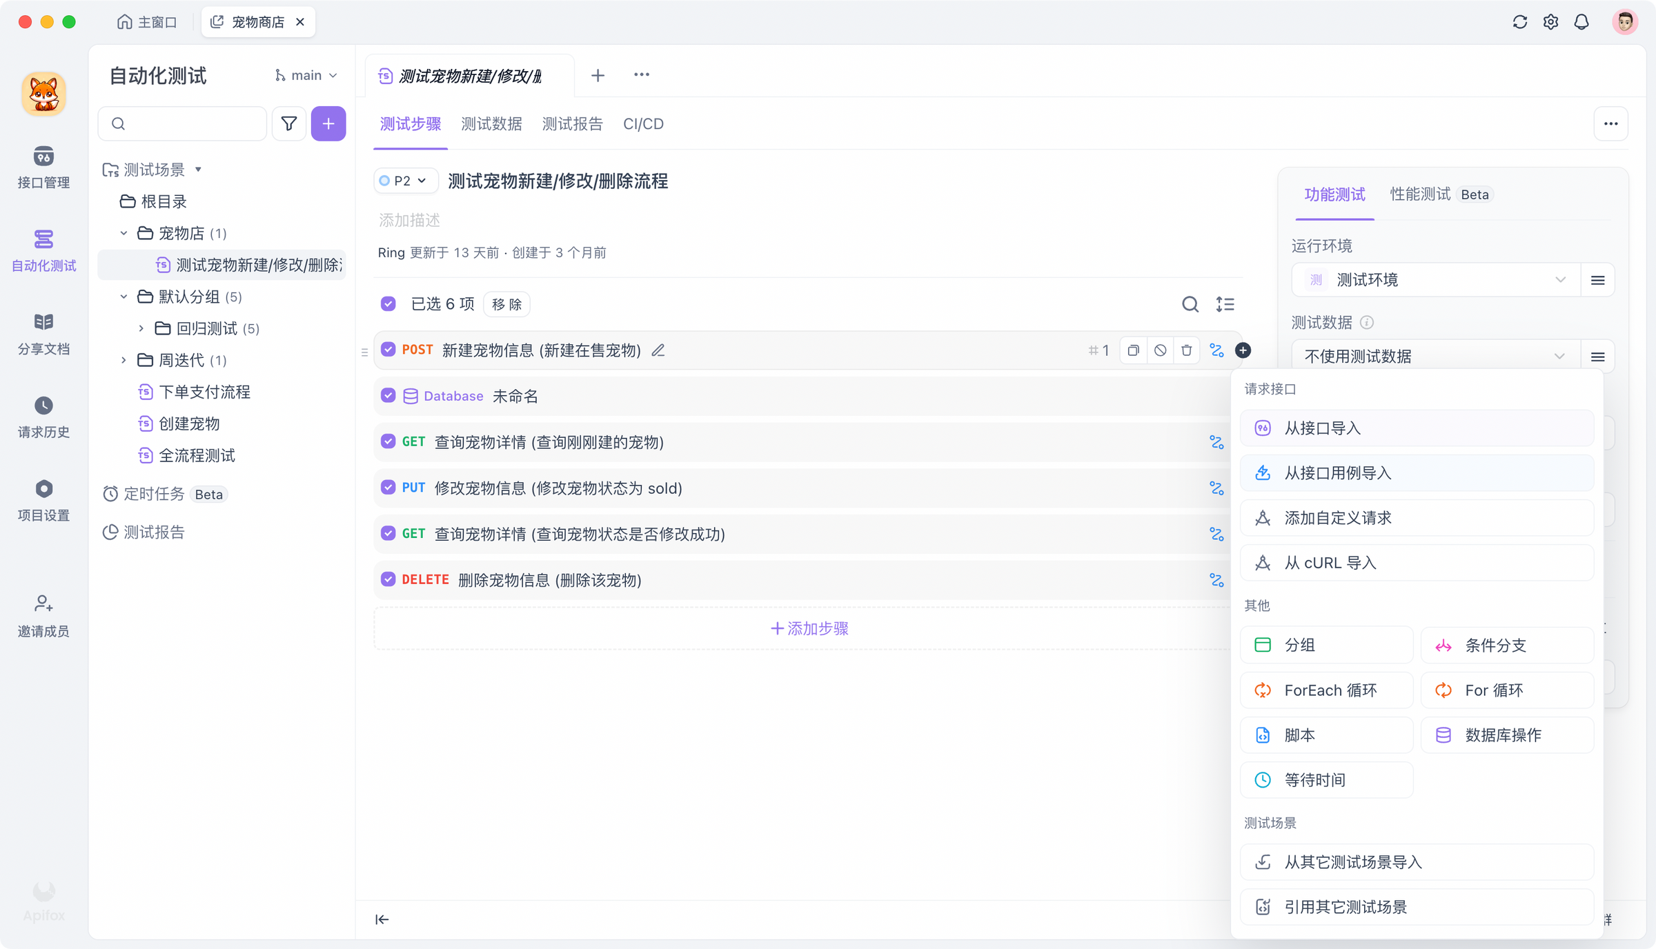Open the main branch dropdown
Screen dimensions: 1656x949
click(306, 74)
